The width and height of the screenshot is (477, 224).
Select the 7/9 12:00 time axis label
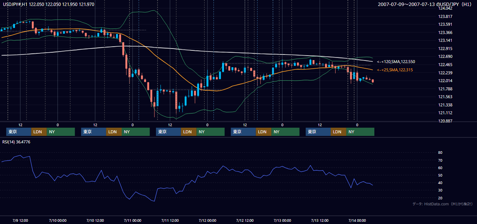[20, 220]
